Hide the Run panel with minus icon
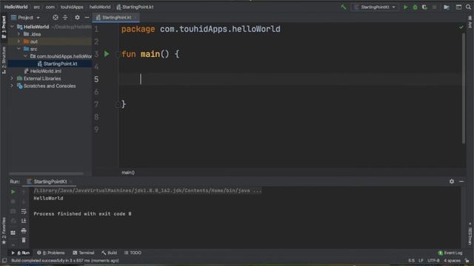 click(461, 181)
